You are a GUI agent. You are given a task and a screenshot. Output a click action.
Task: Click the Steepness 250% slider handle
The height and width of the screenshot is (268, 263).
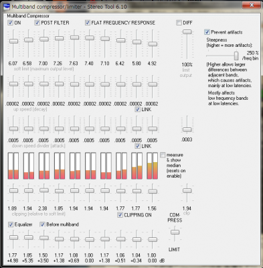(236, 56)
